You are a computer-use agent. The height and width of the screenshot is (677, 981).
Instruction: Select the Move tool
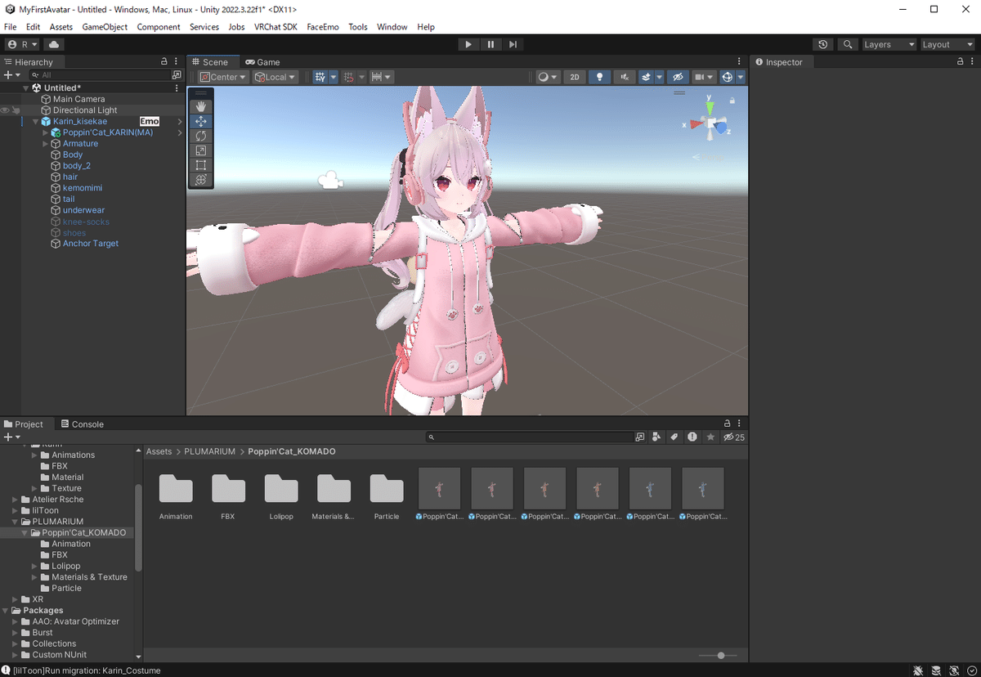[201, 121]
